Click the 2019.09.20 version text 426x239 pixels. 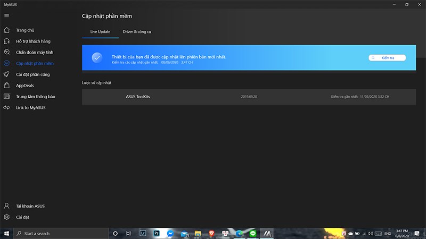(x=249, y=97)
